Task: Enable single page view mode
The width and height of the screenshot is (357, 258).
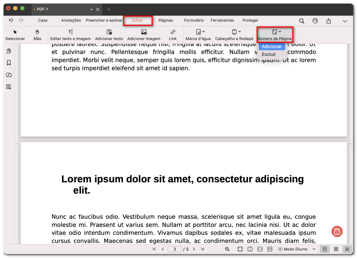Action: 324,249
